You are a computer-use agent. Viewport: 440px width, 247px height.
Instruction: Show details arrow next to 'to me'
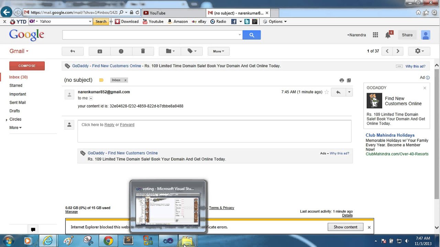(x=91, y=98)
